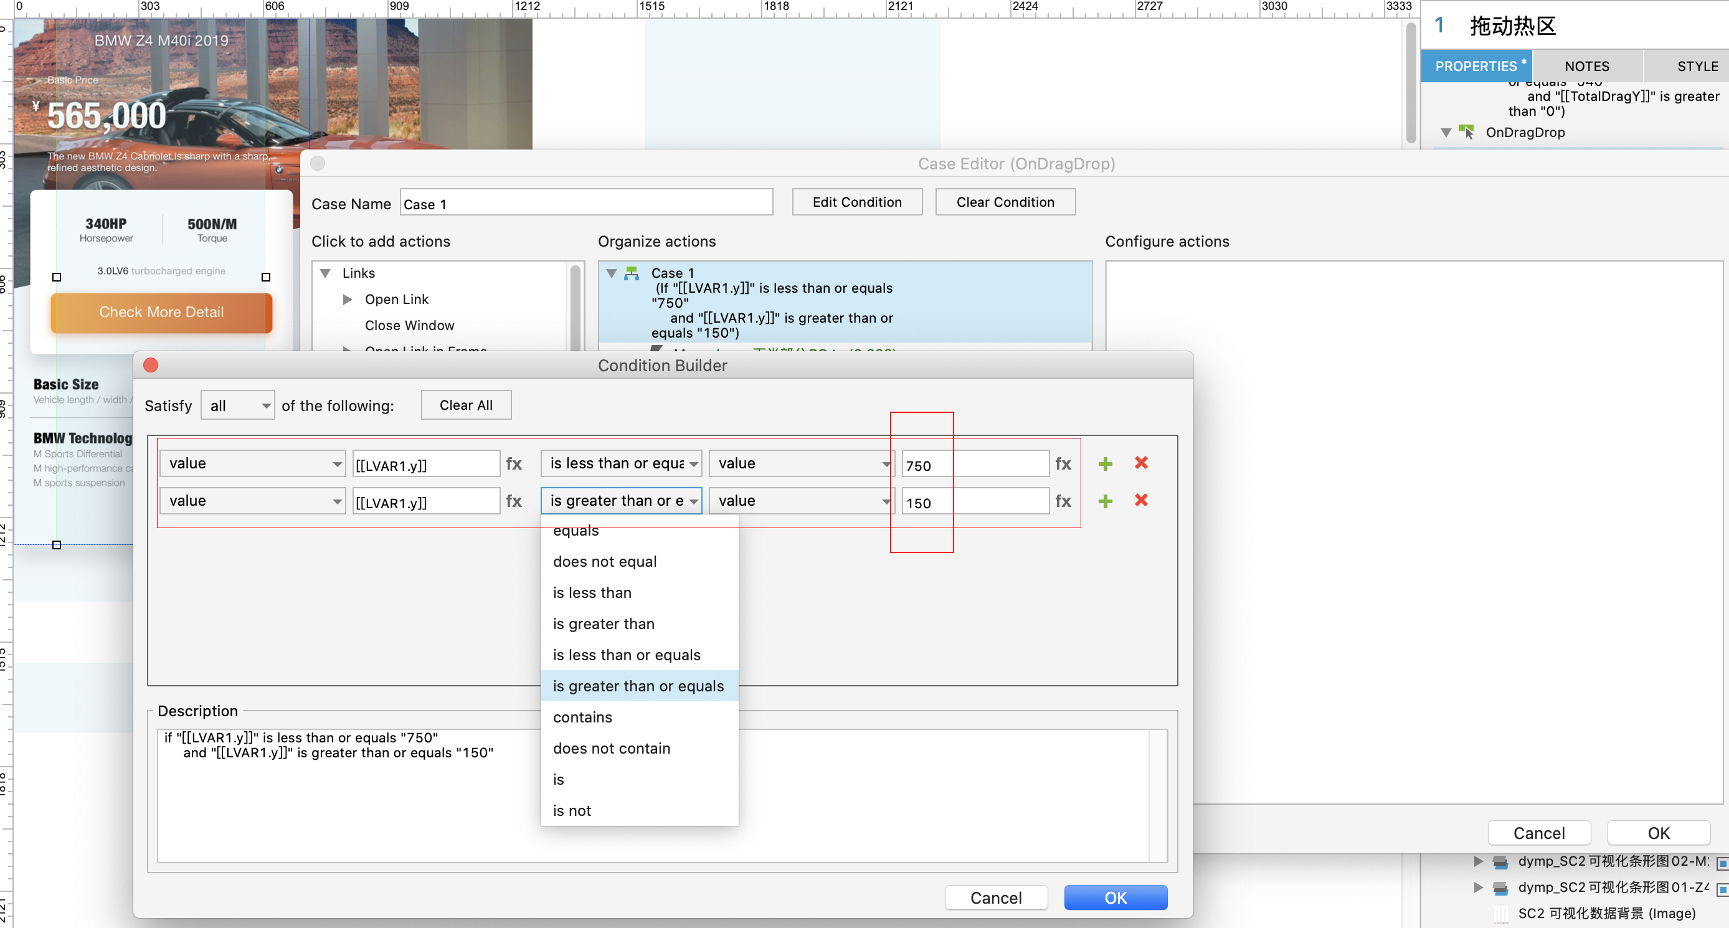The image size is (1729, 928).
Task: Click fx icon next to 750 value
Action: click(x=1063, y=463)
